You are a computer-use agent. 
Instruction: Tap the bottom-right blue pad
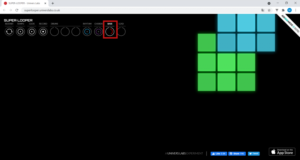click(x=266, y=43)
